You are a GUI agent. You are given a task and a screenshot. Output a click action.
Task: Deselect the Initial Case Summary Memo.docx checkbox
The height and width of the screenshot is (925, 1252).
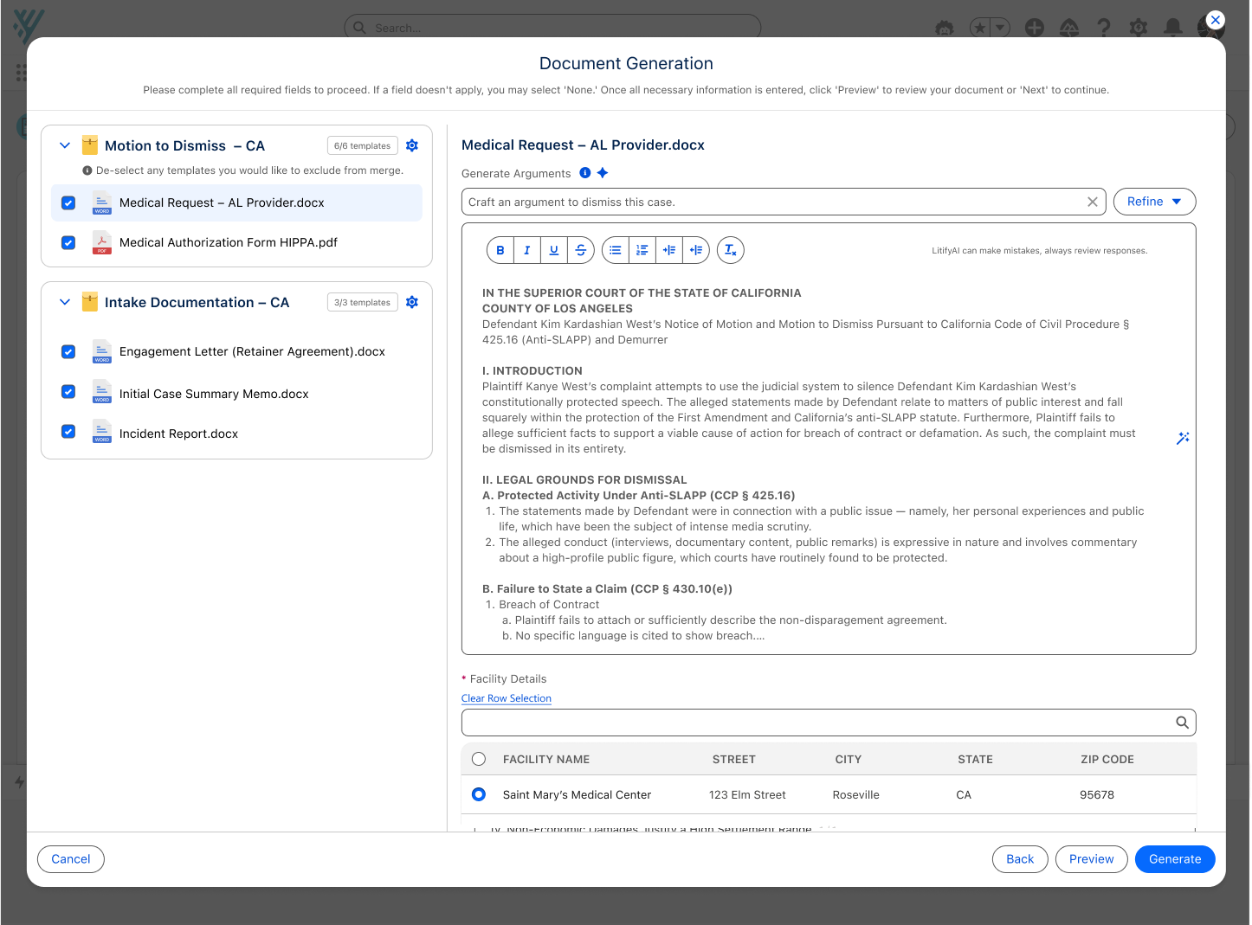click(x=68, y=391)
